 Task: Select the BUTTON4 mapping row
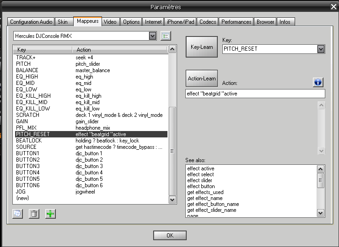point(91,173)
